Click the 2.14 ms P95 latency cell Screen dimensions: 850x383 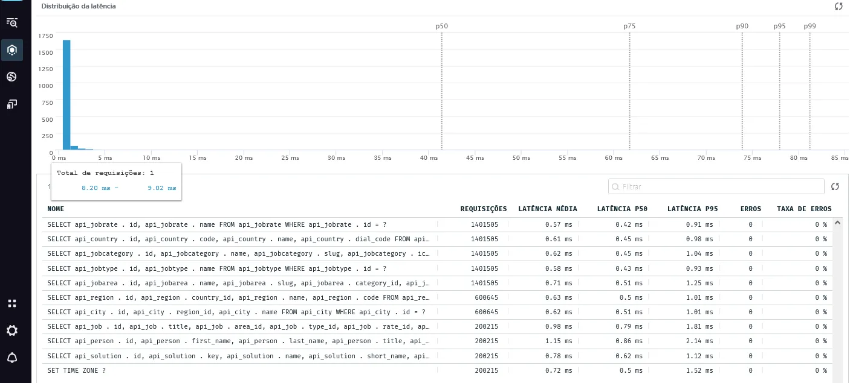(701, 341)
